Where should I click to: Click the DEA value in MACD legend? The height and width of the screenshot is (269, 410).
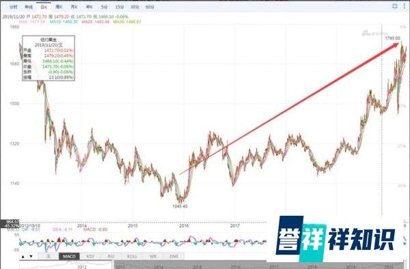[x=62, y=230]
